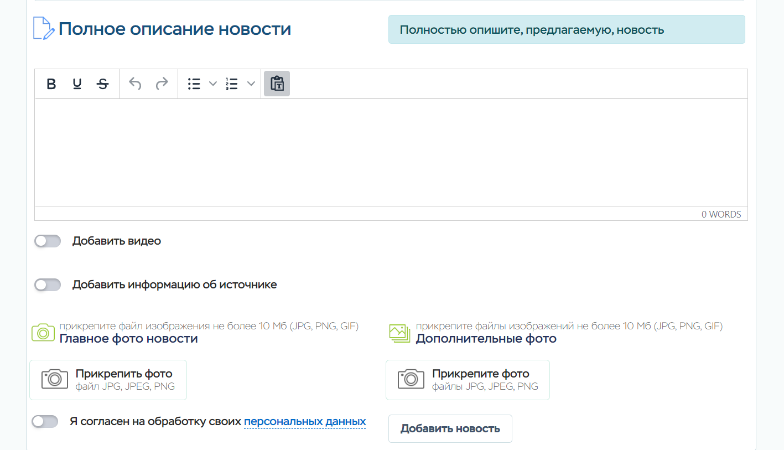This screenshot has height=450, width=784.
Task: Expand bulleted list style dropdown
Action: point(212,84)
